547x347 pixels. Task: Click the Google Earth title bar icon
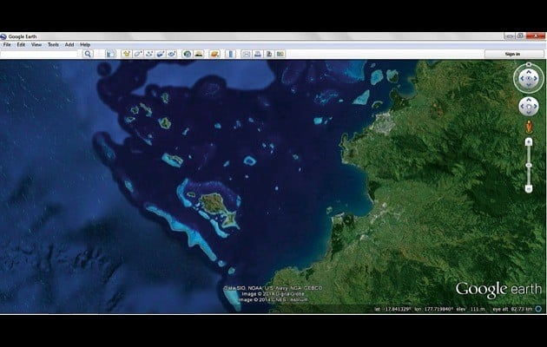point(3,36)
